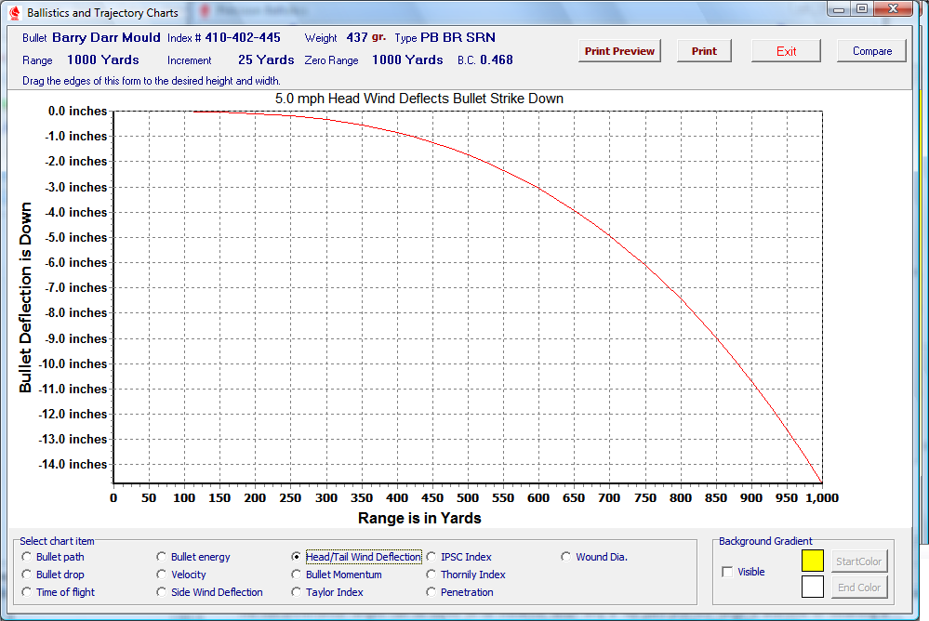
Task: Select the IPSC Index option
Action: click(x=431, y=557)
